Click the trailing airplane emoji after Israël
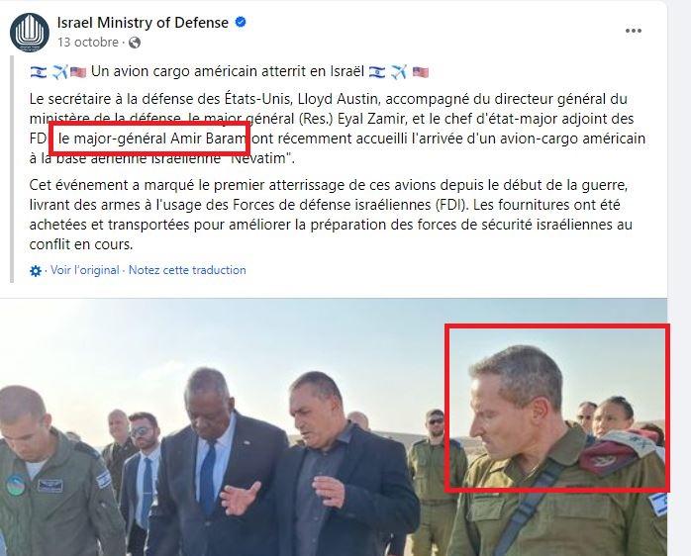This screenshot has height=556, width=691. pos(399,72)
